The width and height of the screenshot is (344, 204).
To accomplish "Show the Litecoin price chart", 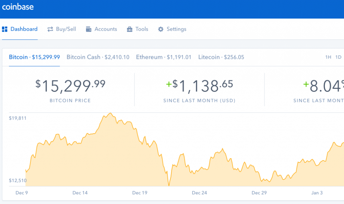I will (x=221, y=57).
